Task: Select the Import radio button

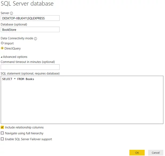Action: coord(2,43)
